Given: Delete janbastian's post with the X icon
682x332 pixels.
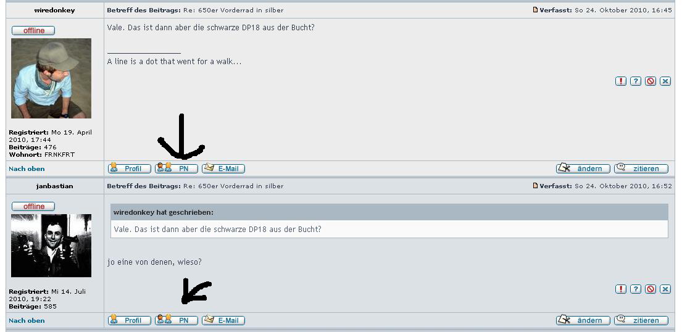Looking at the screenshot, I should 665,289.
